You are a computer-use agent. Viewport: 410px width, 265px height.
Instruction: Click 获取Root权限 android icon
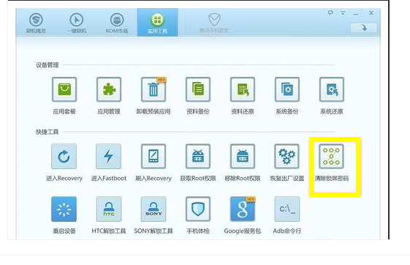tap(198, 157)
